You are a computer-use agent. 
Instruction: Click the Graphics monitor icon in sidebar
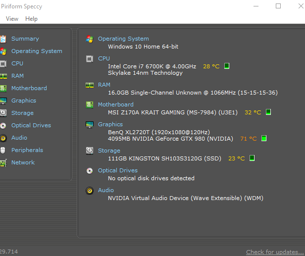[x=3, y=101]
